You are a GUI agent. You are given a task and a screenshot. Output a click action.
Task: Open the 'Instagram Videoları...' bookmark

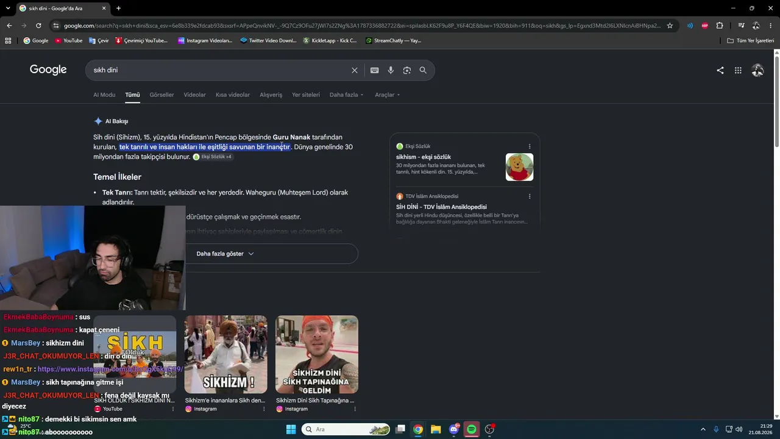pos(205,41)
